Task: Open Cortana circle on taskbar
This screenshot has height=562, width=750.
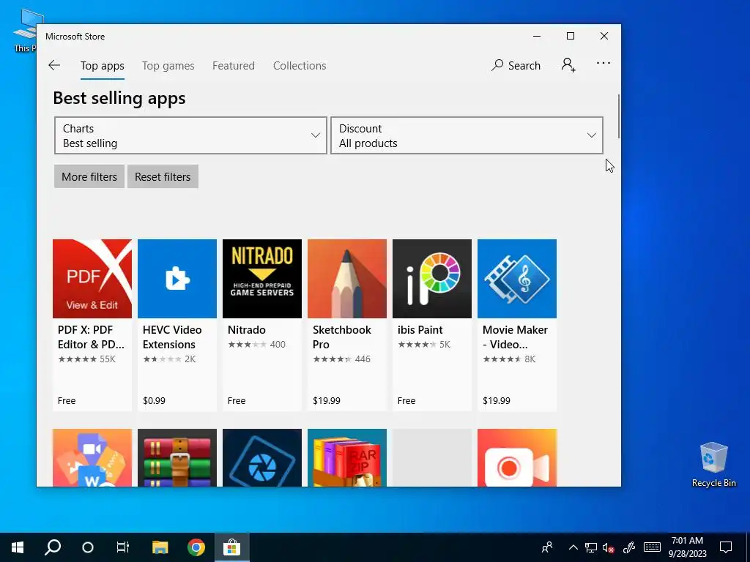Action: coord(88,547)
